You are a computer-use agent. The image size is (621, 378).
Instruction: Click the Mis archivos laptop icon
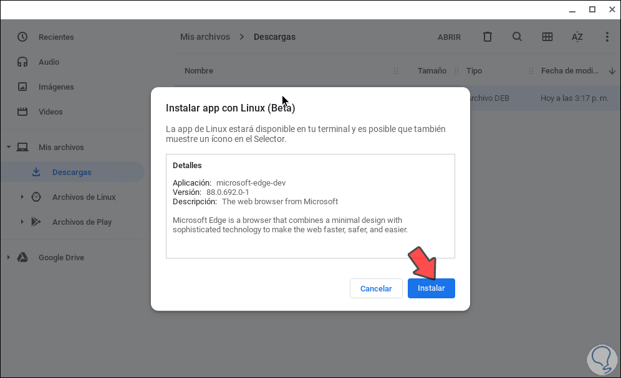[x=22, y=147]
